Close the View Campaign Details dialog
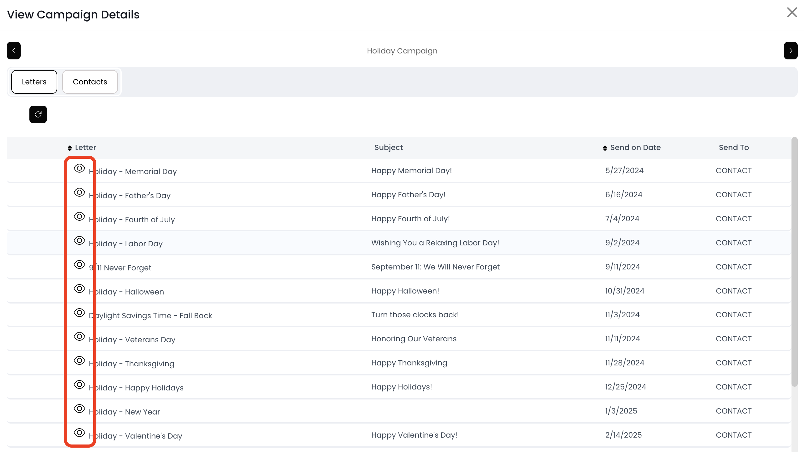Screen dimensions: 804x452 [792, 13]
